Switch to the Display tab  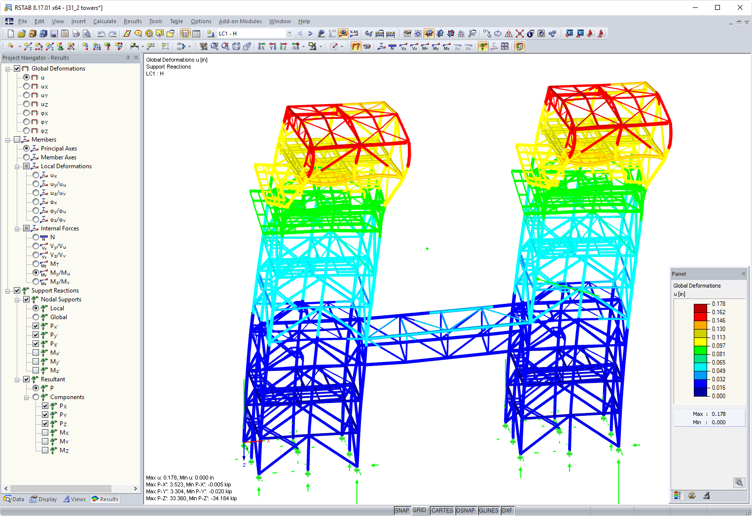[x=43, y=499]
